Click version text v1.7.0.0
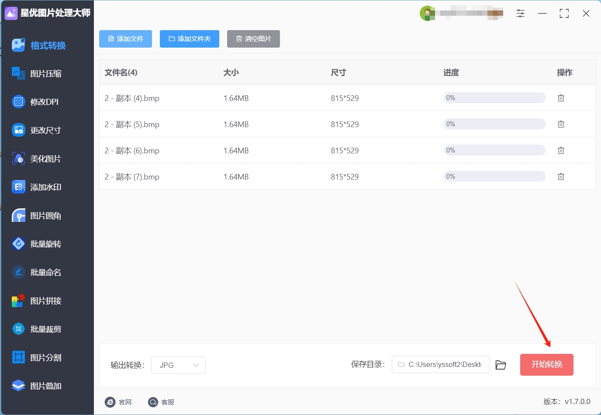The image size is (601, 415). [577, 401]
